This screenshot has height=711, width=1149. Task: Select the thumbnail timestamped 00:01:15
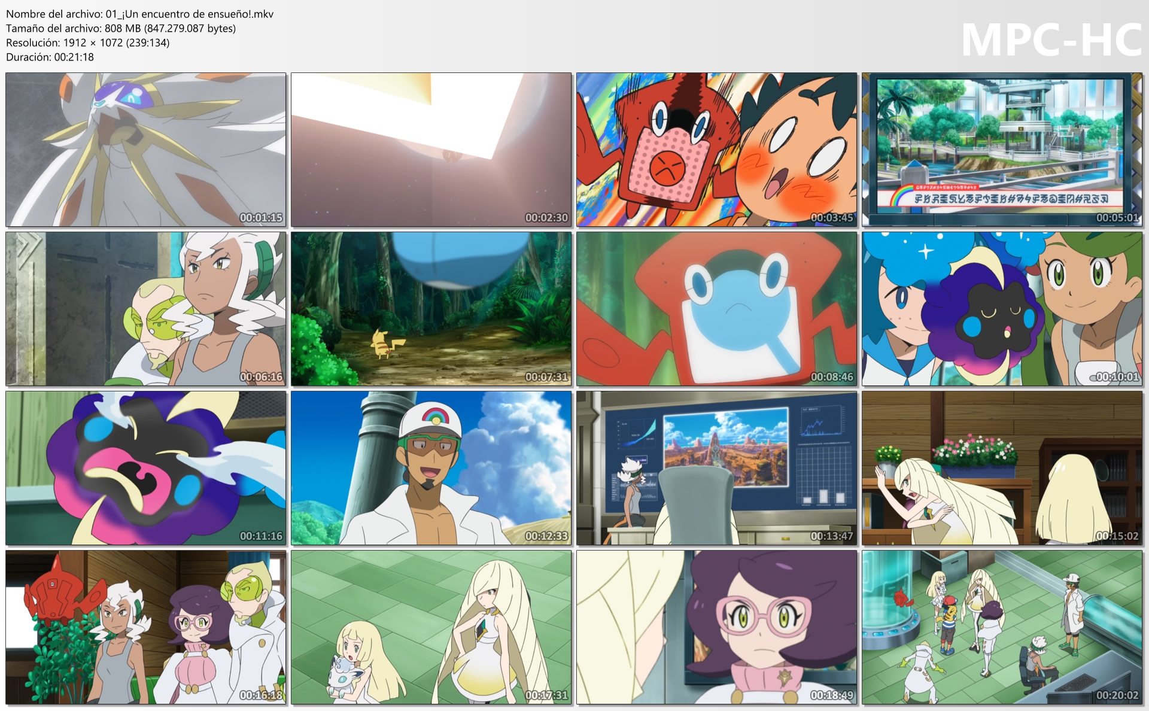coord(146,150)
